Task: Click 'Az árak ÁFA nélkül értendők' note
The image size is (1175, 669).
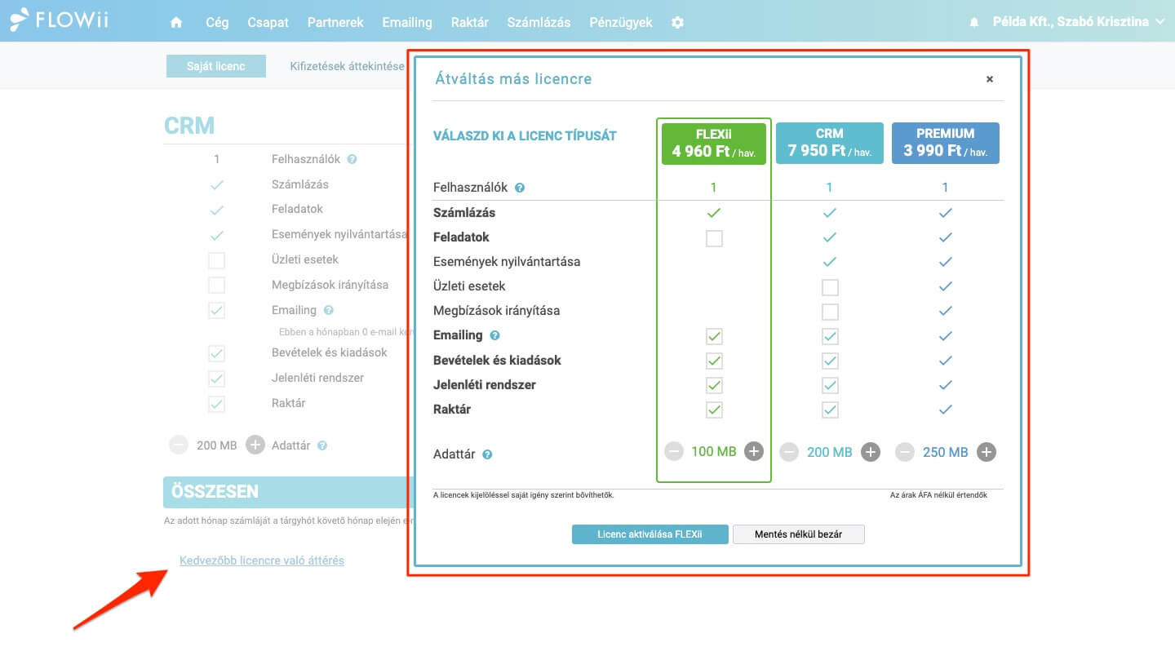Action: (938, 494)
